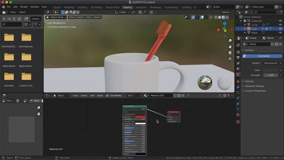Image resolution: width=284 pixels, height=160 pixels.
Task: Toggle Collection exclude checkbox in outliner
Action: tap(245, 21)
